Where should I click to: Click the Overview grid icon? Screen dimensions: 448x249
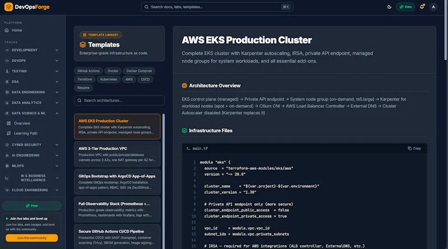(x=9, y=123)
